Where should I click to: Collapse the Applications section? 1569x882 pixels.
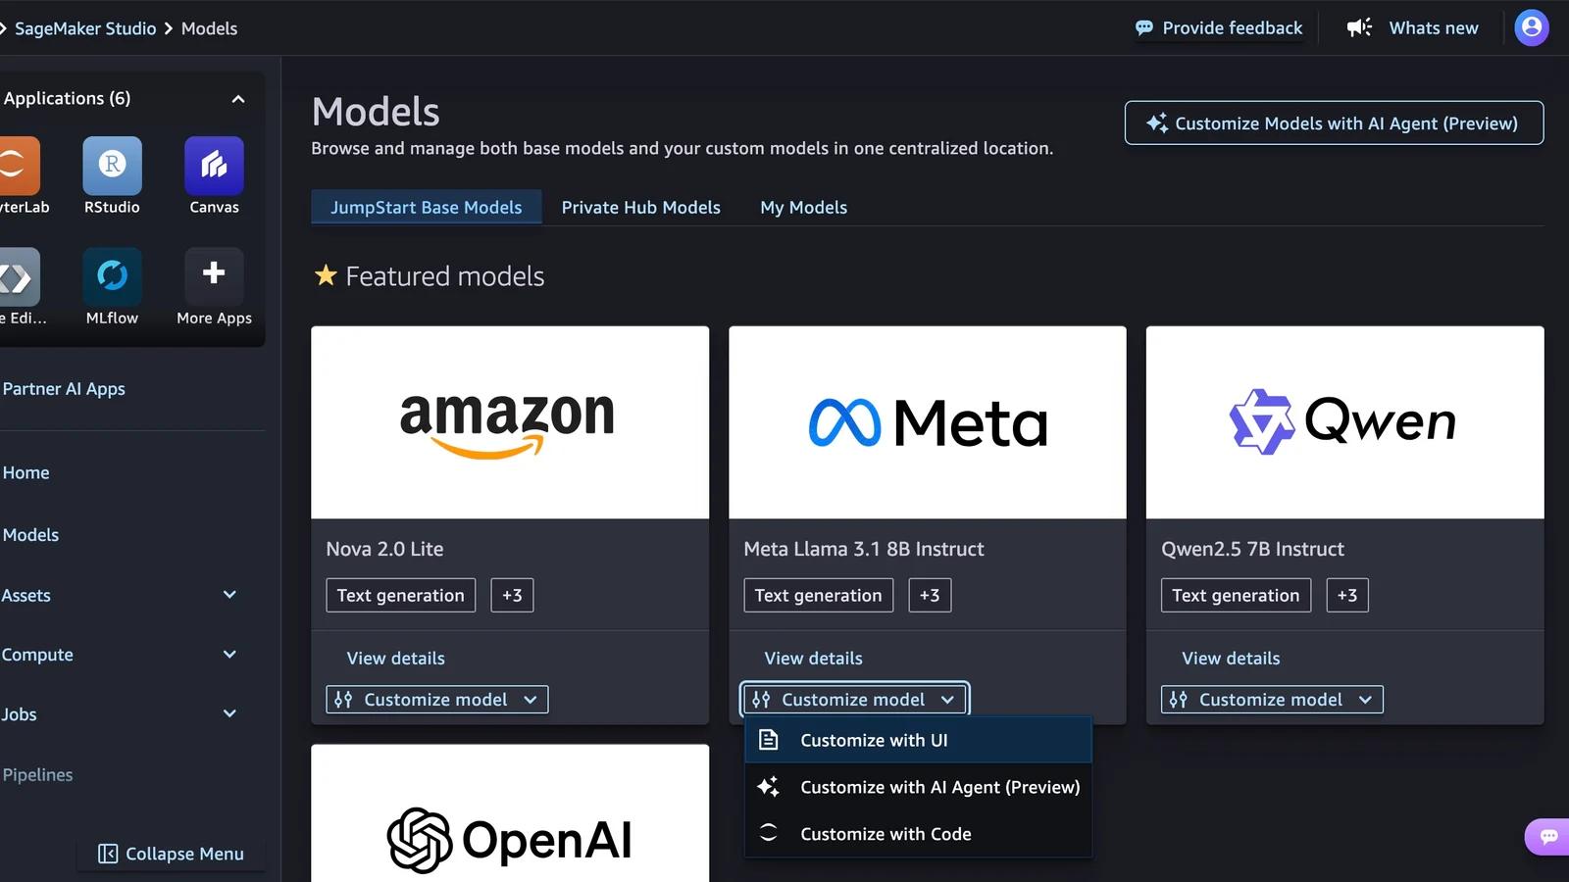(238, 98)
